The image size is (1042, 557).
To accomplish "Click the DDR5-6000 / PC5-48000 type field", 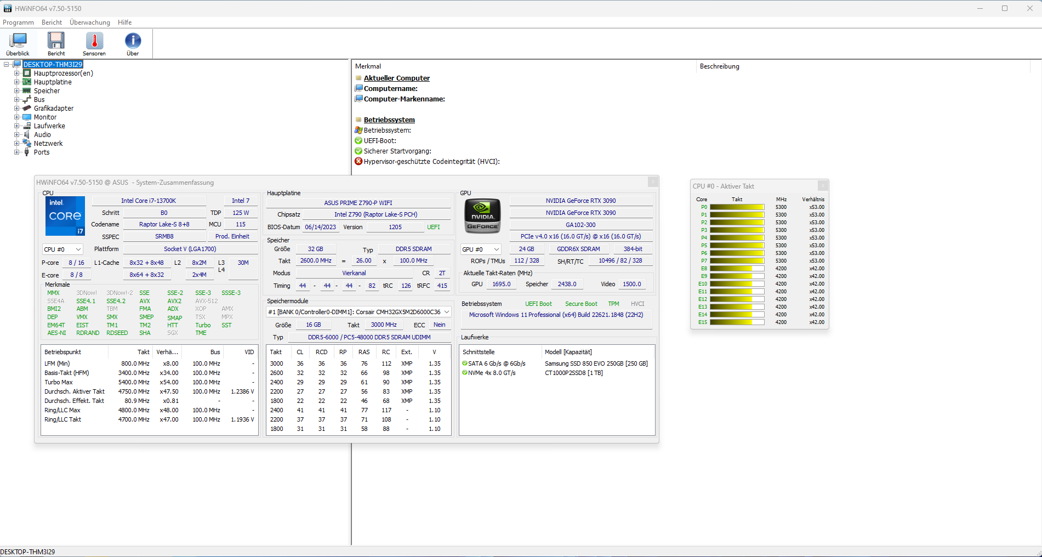I will (369, 337).
